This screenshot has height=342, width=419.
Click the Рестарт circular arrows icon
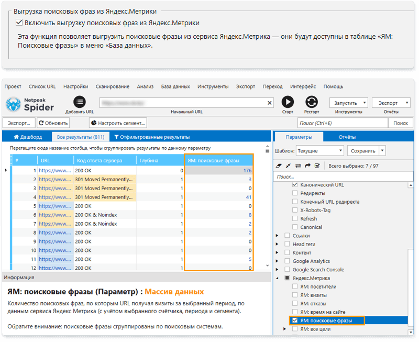click(312, 102)
